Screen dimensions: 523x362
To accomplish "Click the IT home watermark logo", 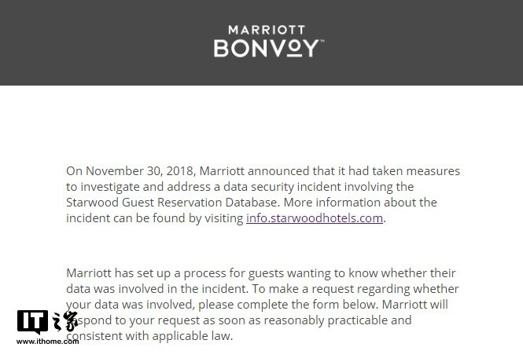I will [47, 327].
